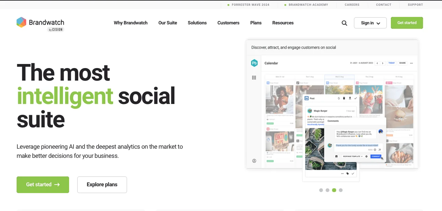Image resolution: width=442 pixels, height=211 pixels.
Task: Click the "31 JULY - 6 AUGUST 2023" date range
Action: point(362,63)
